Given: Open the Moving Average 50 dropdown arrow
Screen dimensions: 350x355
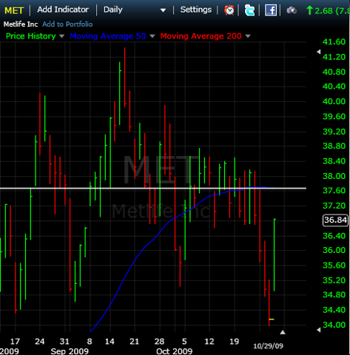Looking at the screenshot, I should 152,36.
